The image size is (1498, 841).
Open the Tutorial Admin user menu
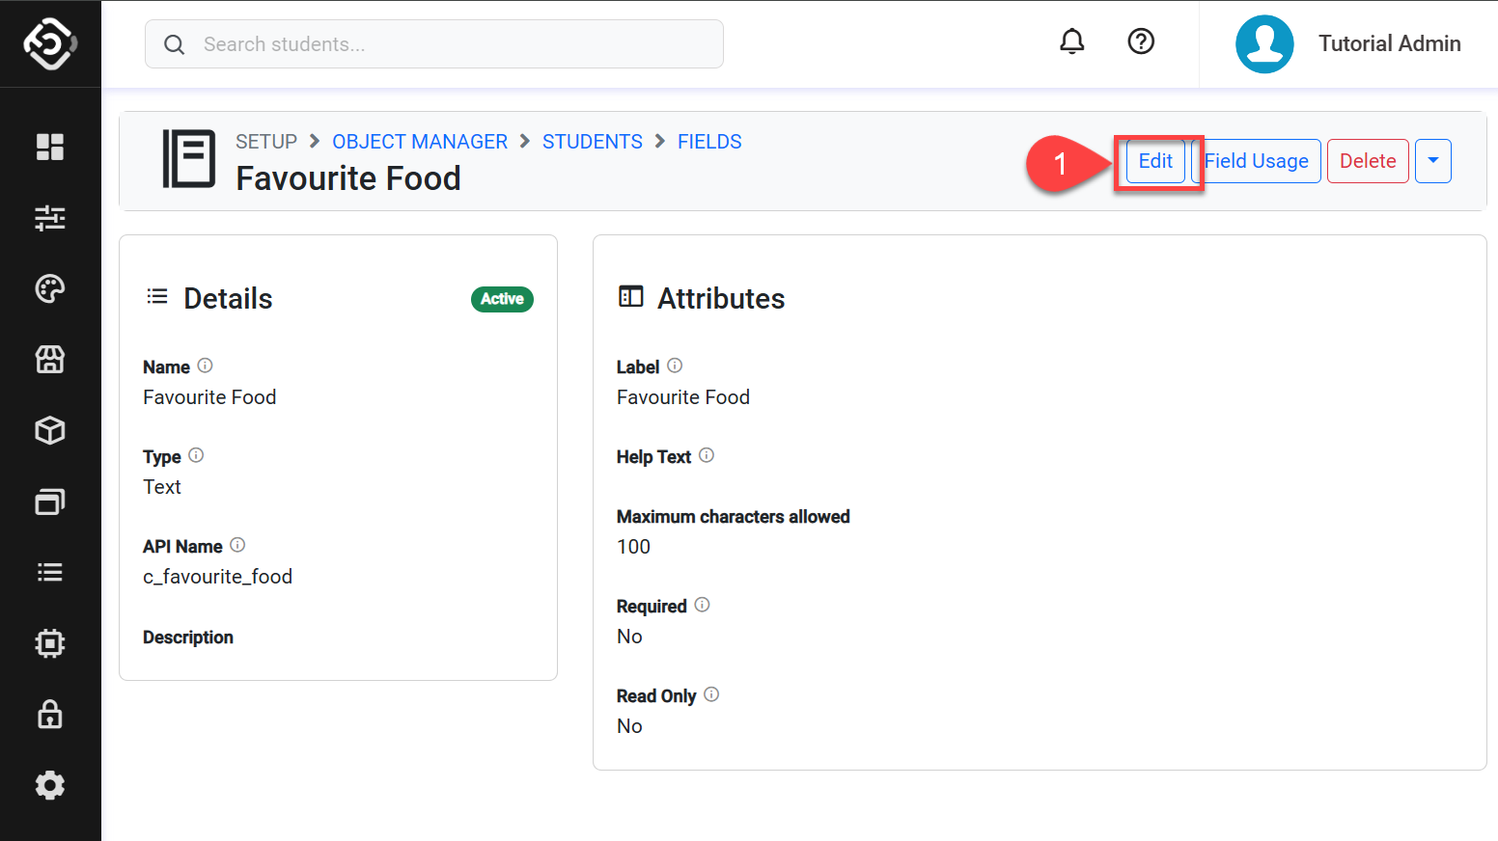pos(1348,44)
